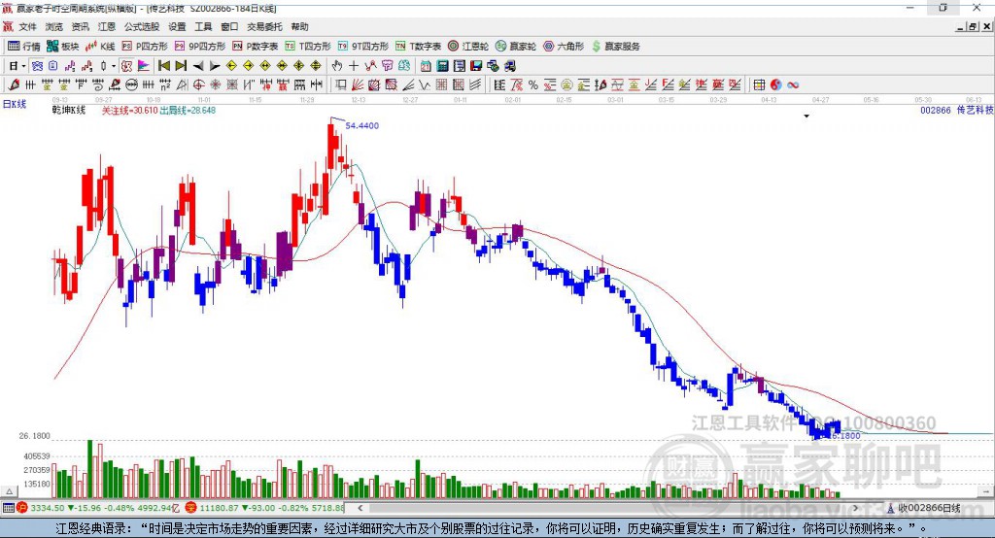
Task: Open the 行情 quotes view
Action: click(23, 47)
